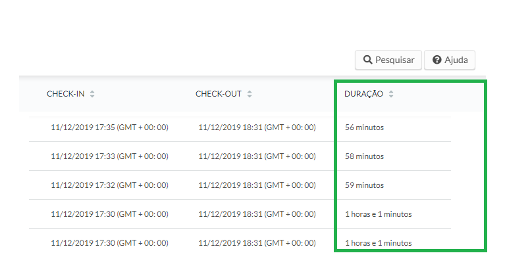The image size is (530, 272).
Task: Select the 56 minutos duration
Action: click(364, 127)
